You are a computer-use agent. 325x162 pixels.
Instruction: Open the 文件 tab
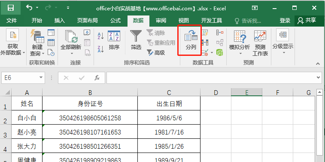[12, 20]
